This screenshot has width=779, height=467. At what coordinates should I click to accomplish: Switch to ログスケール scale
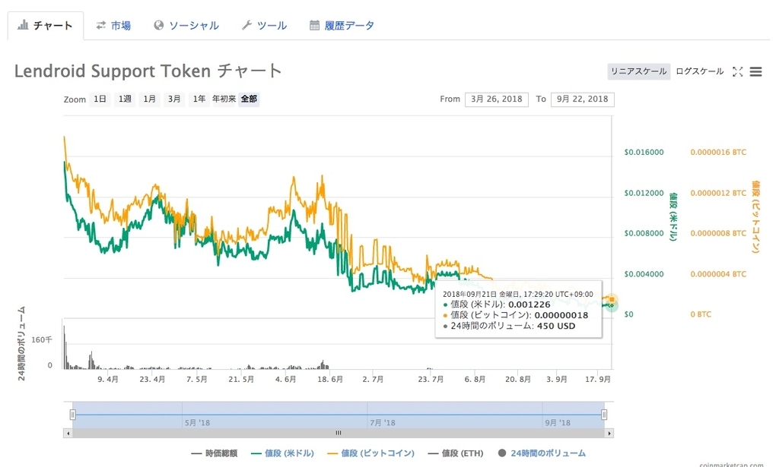pyautogui.click(x=700, y=71)
